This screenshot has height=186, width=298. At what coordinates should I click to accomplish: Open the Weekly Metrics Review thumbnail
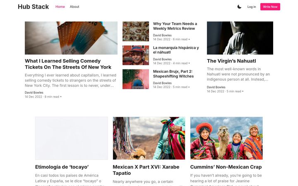click(136, 31)
